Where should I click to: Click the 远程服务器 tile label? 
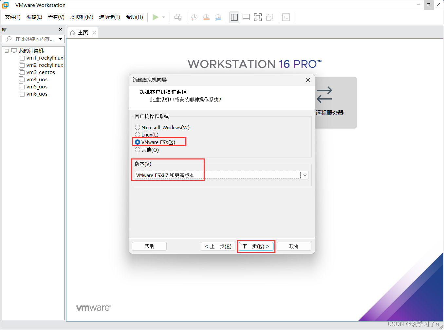(x=330, y=113)
